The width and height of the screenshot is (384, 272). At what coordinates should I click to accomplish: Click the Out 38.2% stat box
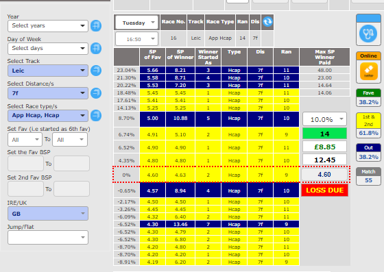coord(368,152)
